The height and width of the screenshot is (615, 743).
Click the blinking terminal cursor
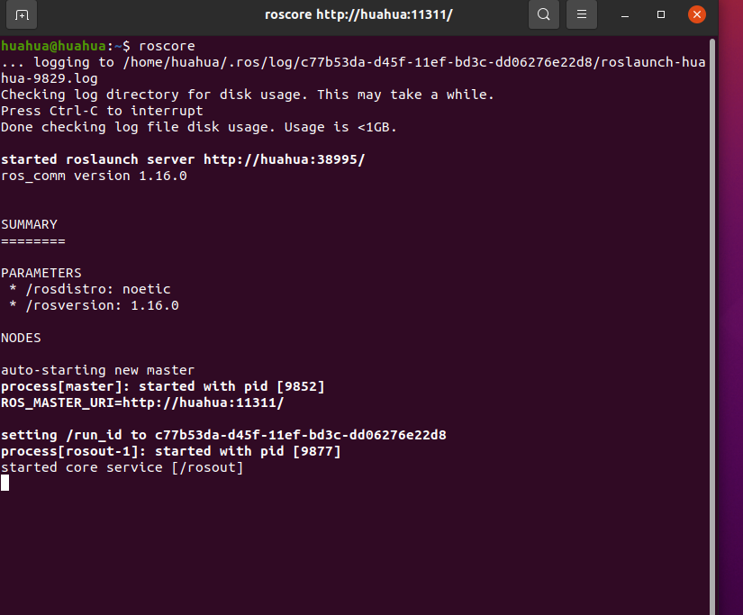coord(5,483)
